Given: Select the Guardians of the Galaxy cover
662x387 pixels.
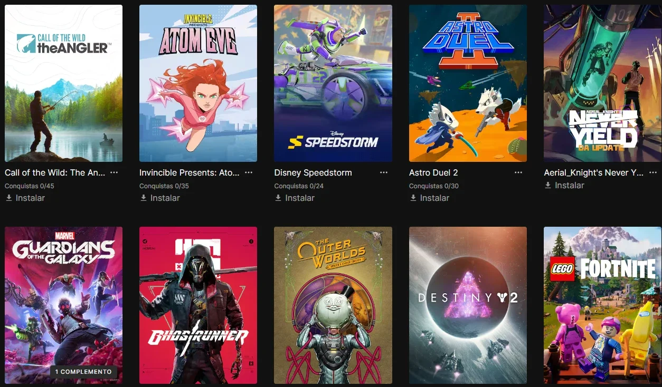Looking at the screenshot, I should tap(63, 305).
